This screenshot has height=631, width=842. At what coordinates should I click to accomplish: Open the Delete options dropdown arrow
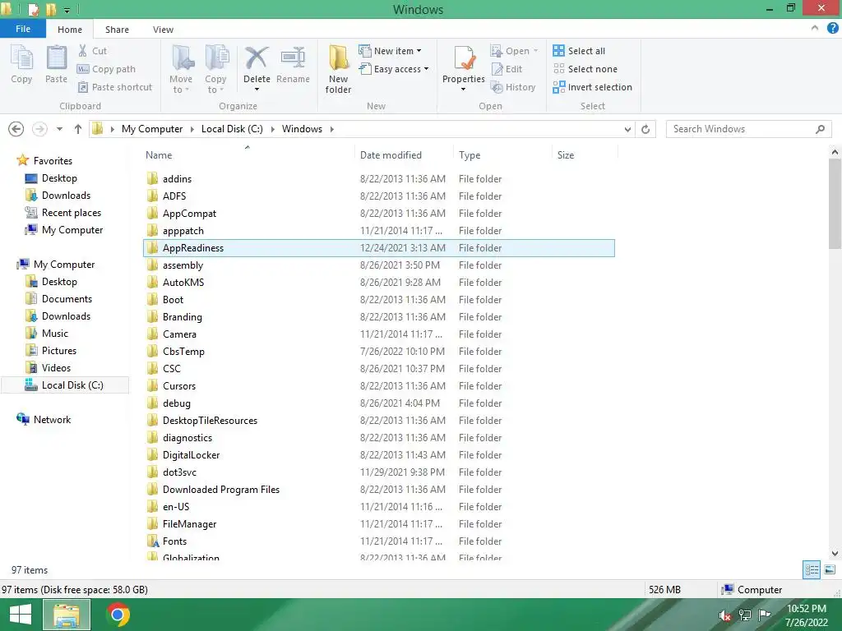(x=257, y=89)
